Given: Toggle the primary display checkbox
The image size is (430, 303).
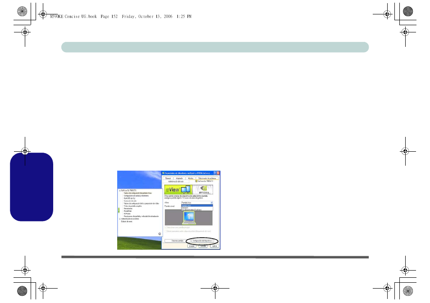Looking at the screenshot, I should click(166, 227).
